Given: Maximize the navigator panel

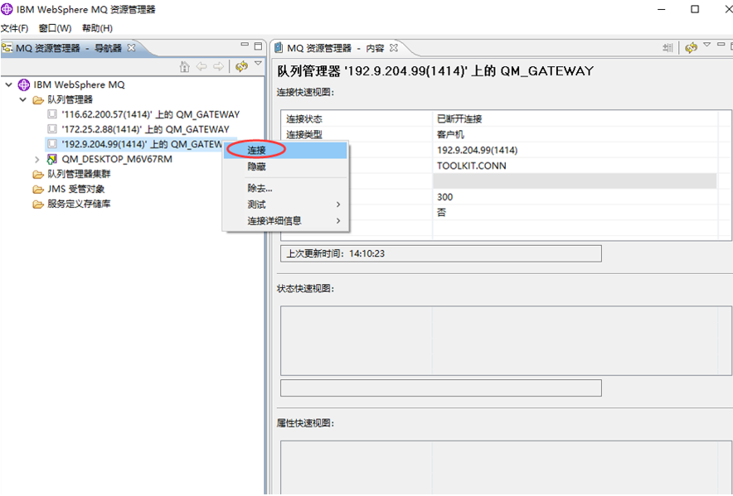Looking at the screenshot, I should 258,46.
